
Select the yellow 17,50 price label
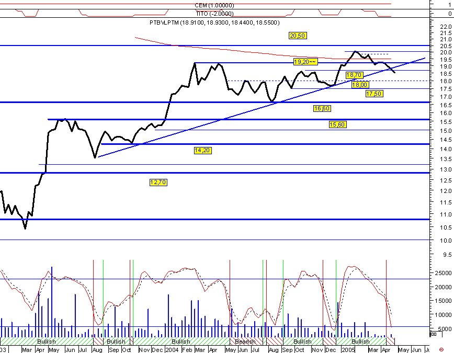(374, 94)
